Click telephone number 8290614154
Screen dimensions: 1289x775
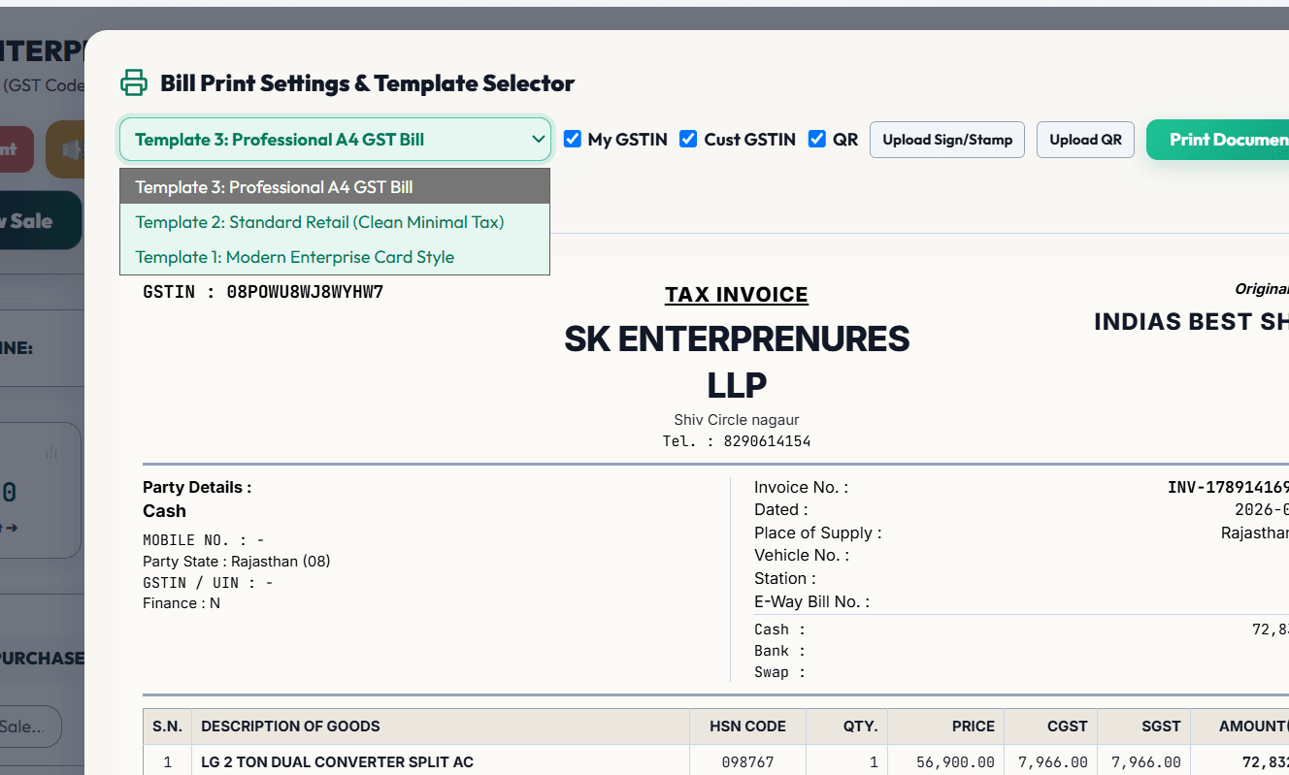(x=767, y=441)
